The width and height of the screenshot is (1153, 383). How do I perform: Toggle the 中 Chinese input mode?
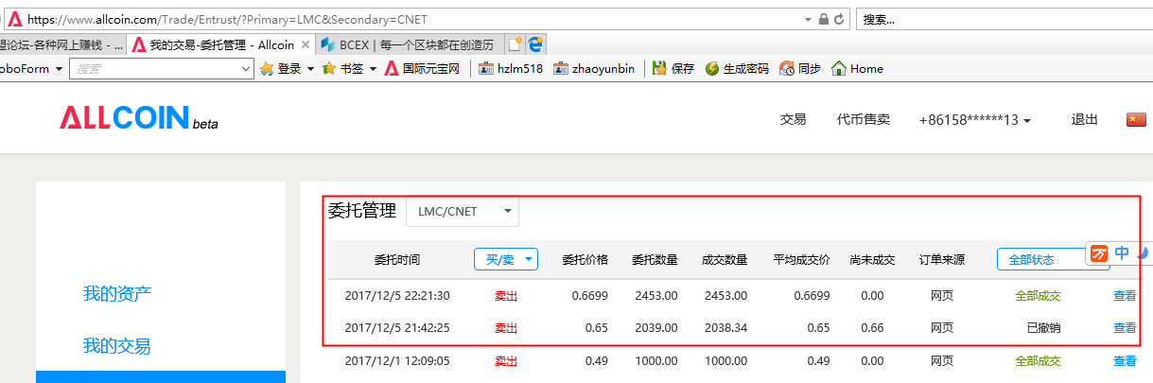1122,252
